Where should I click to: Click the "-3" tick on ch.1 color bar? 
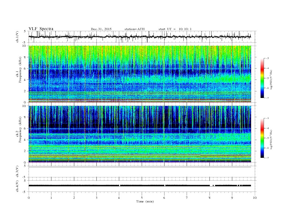[267, 58]
